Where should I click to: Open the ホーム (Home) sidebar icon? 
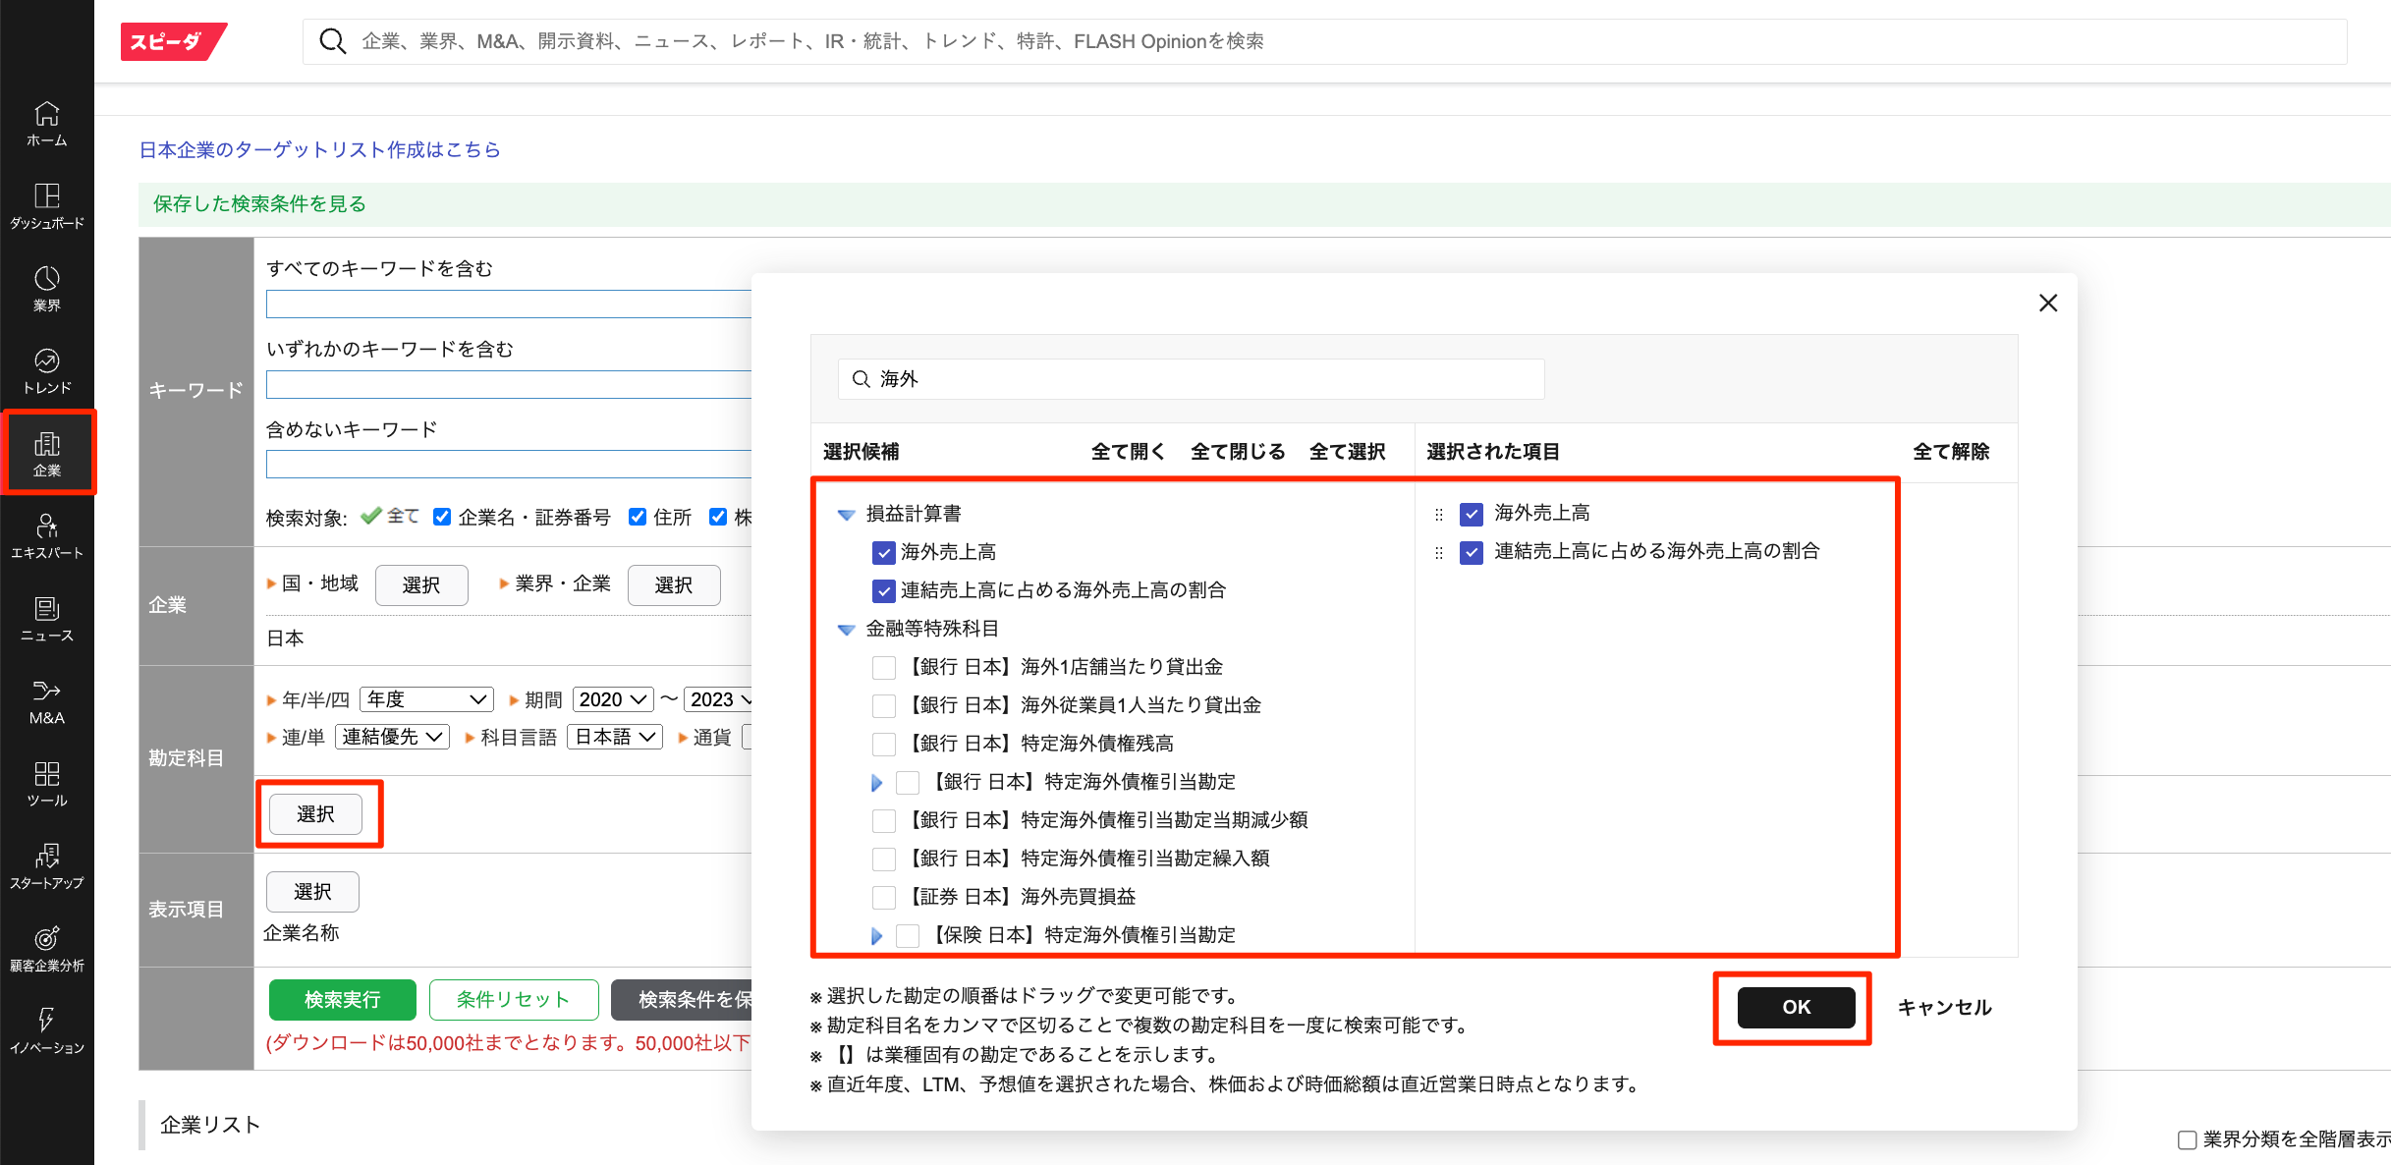tap(46, 124)
